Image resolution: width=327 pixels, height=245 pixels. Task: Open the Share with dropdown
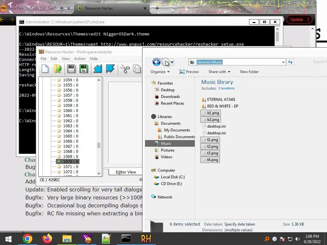click(x=219, y=72)
